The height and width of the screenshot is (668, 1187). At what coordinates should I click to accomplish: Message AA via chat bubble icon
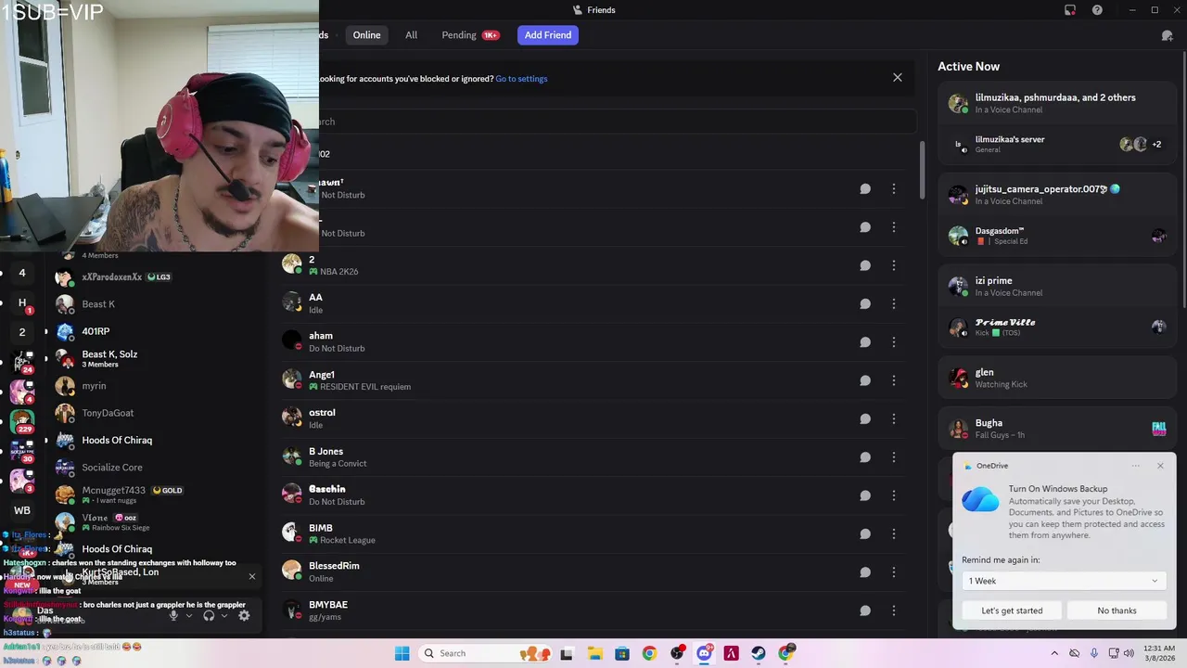point(864,303)
